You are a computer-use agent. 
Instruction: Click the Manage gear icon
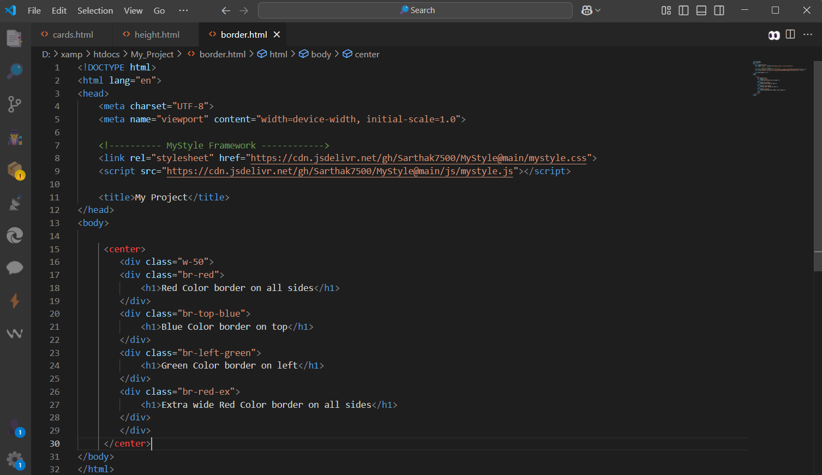point(15,460)
